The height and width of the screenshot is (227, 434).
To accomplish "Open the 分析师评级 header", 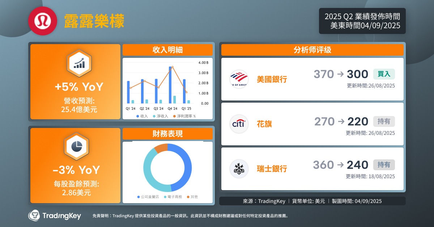I will tap(312, 50).
